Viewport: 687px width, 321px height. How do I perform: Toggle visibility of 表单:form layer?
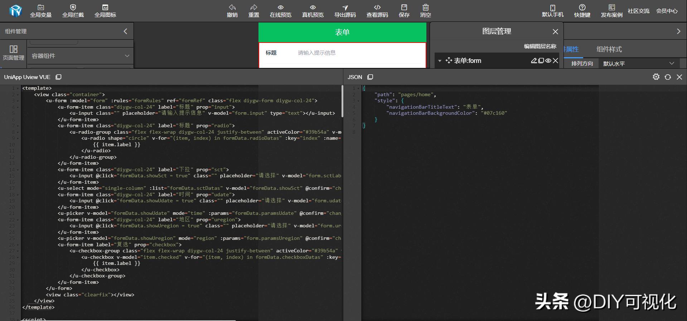pos(548,61)
